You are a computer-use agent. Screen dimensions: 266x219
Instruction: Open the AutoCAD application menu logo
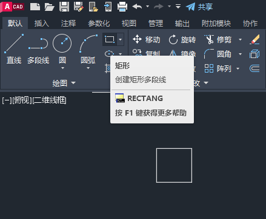click(13, 7)
